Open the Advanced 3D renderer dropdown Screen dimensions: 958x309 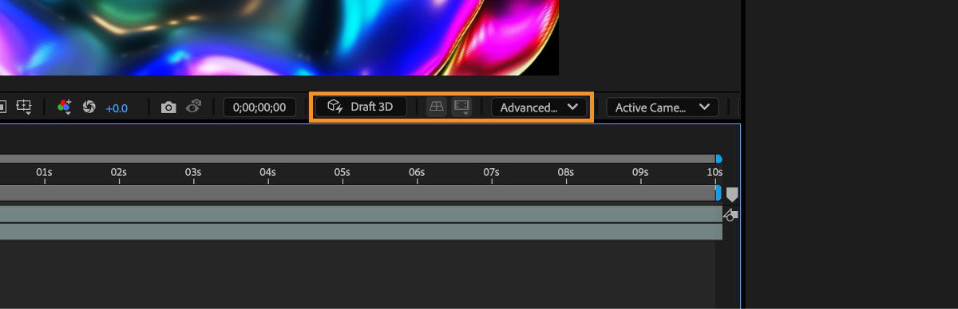(539, 107)
